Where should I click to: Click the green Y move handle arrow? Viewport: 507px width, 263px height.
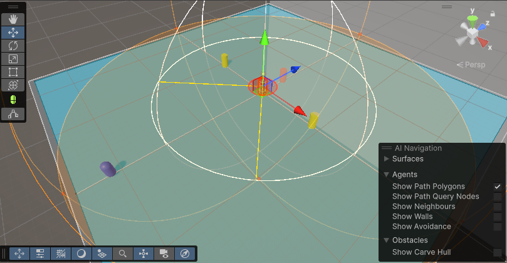coord(264,38)
